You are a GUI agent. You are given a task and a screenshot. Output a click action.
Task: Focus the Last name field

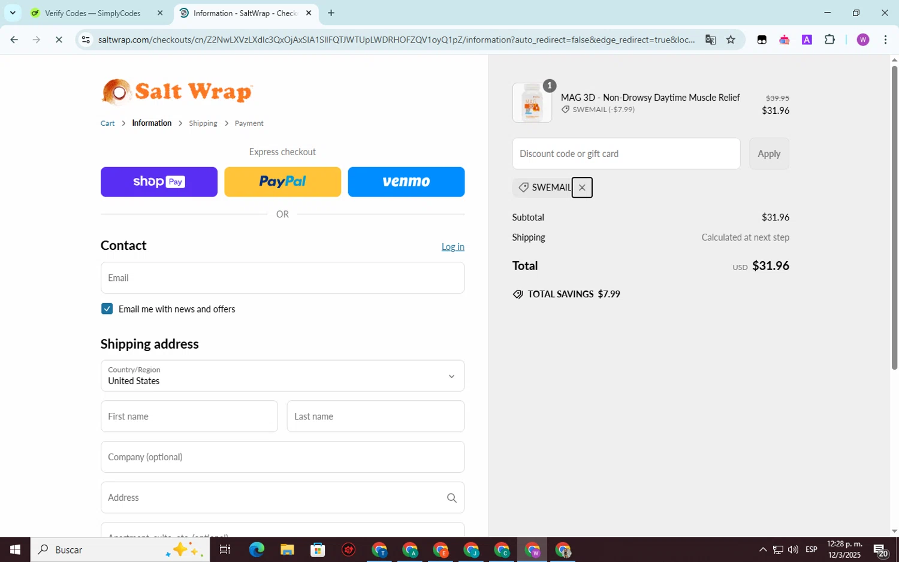coord(375,416)
